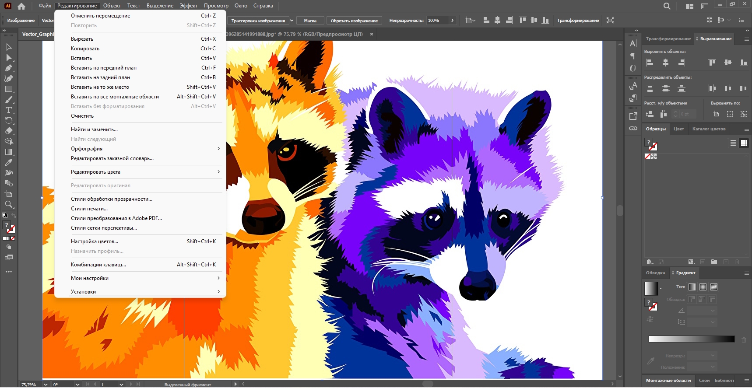This screenshot has width=752, height=388.
Task: Choose Настройка цветов menu entry
Action: pyautogui.click(x=95, y=241)
